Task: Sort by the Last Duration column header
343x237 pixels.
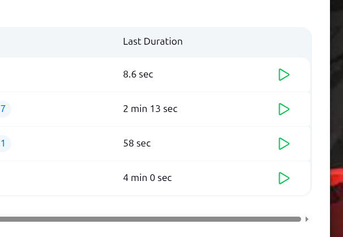Action: [153, 42]
